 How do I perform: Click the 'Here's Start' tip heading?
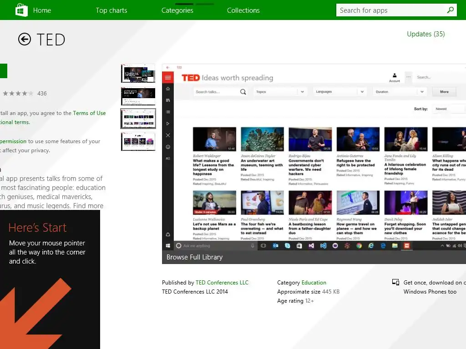[37, 228]
